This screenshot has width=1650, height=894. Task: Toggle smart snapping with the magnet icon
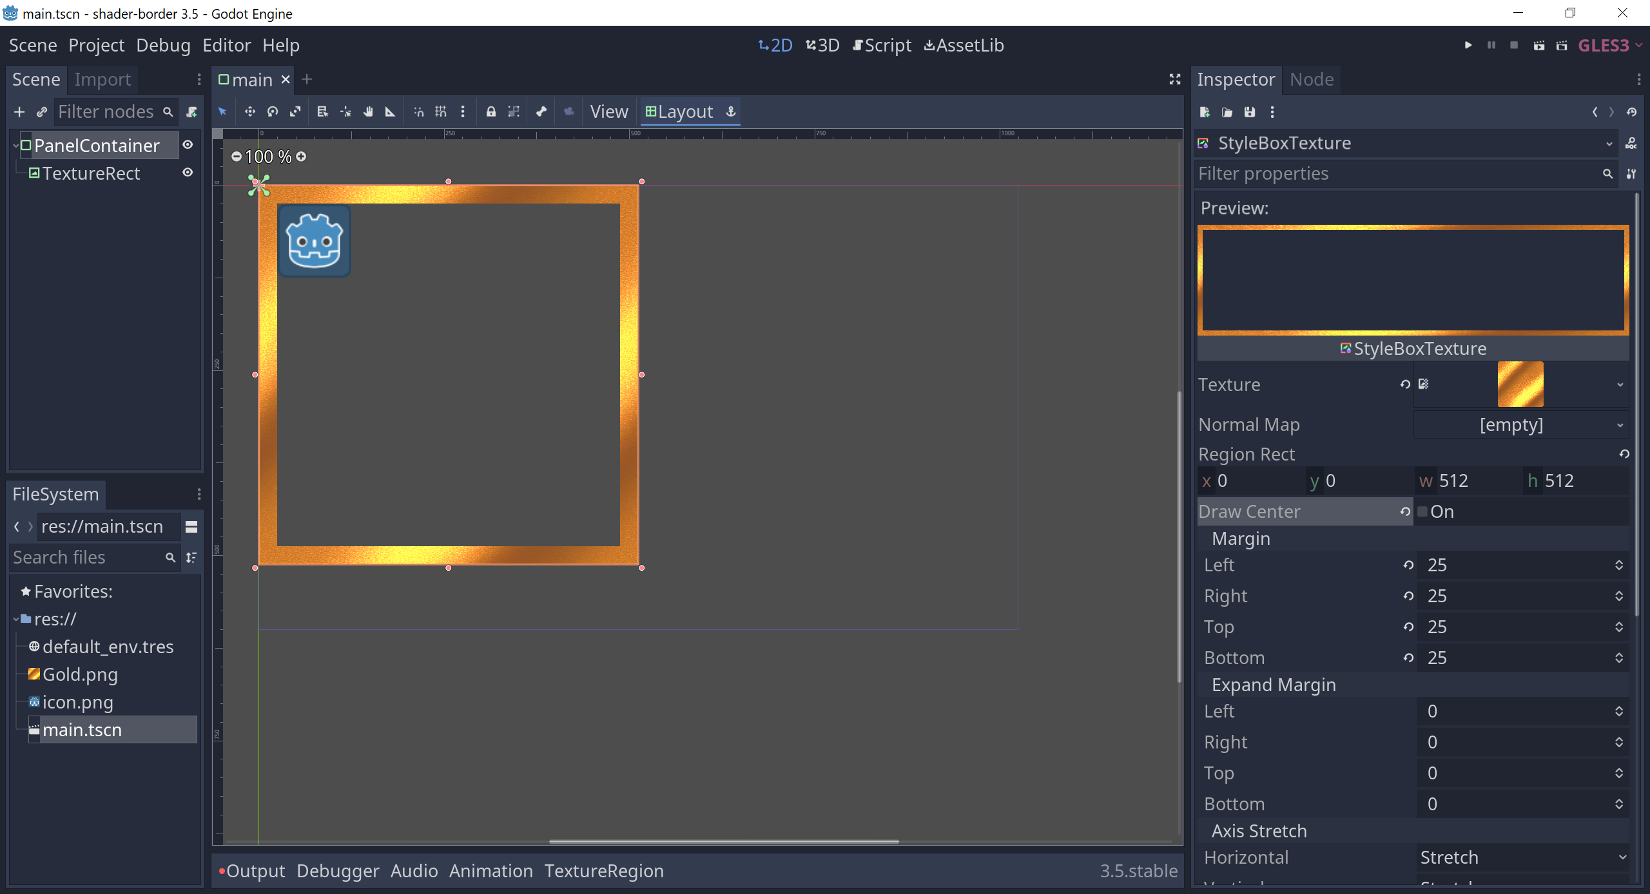click(x=418, y=111)
